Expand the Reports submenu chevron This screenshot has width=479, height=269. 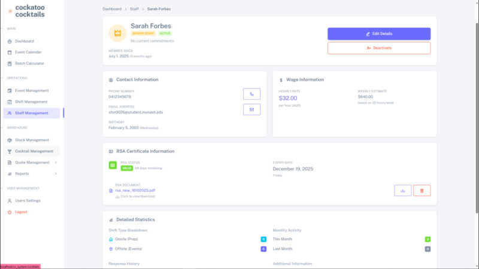point(56,173)
